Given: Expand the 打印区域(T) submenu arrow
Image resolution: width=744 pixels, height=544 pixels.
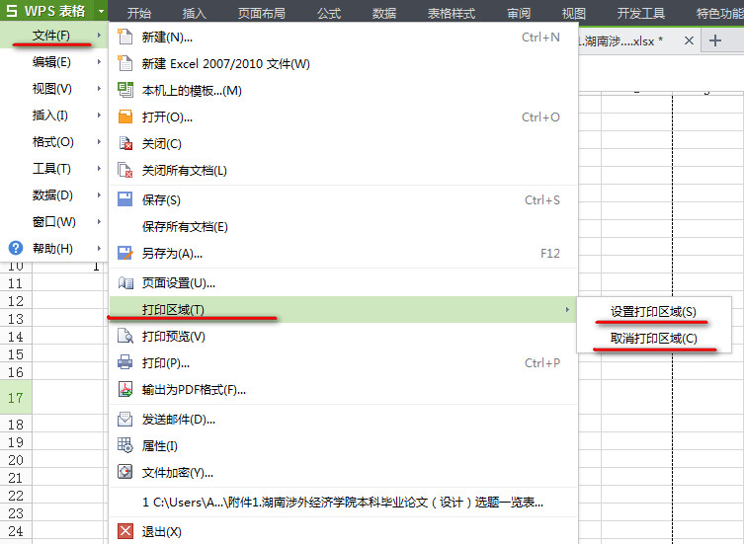Looking at the screenshot, I should (x=567, y=309).
